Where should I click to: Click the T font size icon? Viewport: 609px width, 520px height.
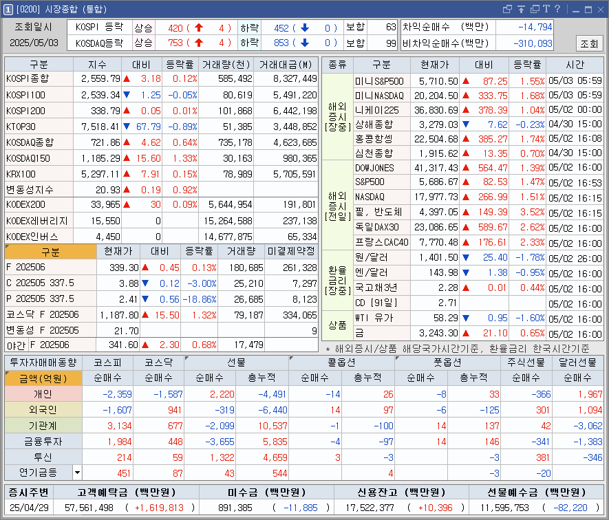point(546,9)
